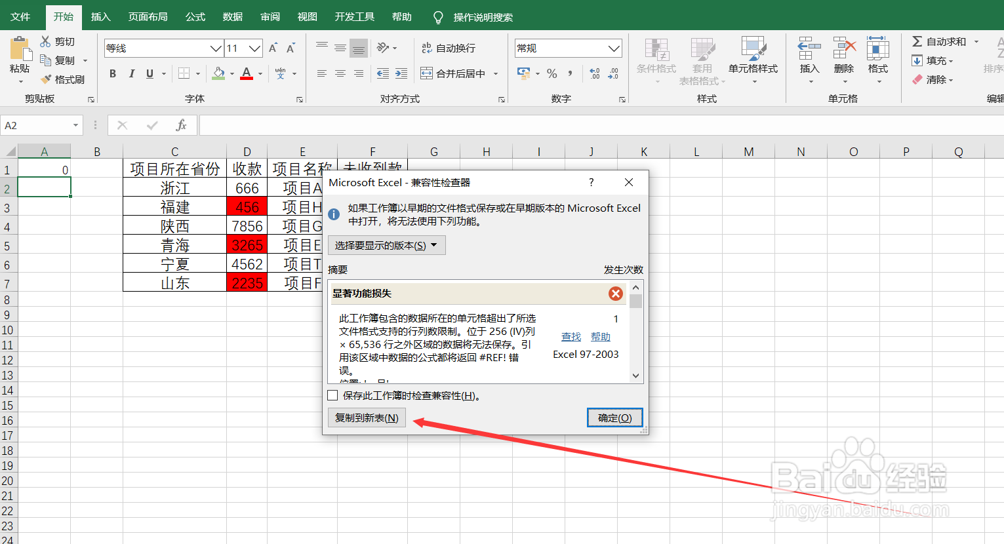Click the Insert cells (插入) icon
This screenshot has width=1004, height=544.
click(810, 48)
